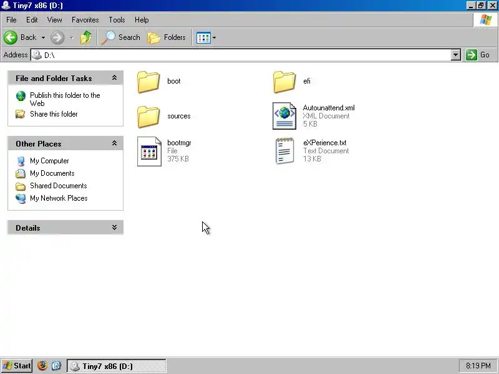This screenshot has height=374, width=499.
Task: Select the boot folder icon
Action: [148, 82]
